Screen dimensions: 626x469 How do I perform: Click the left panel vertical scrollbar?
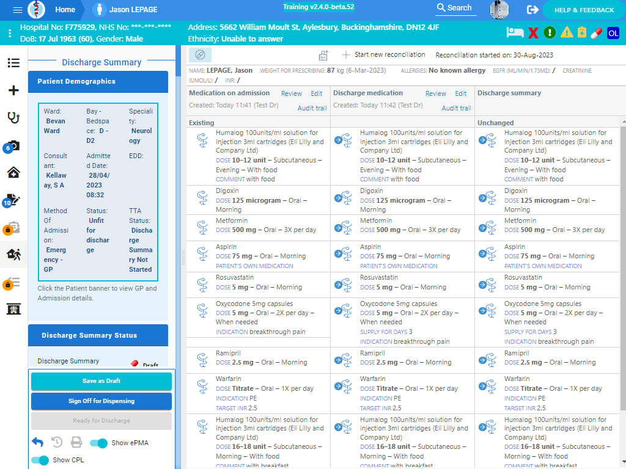pyautogui.click(x=178, y=60)
